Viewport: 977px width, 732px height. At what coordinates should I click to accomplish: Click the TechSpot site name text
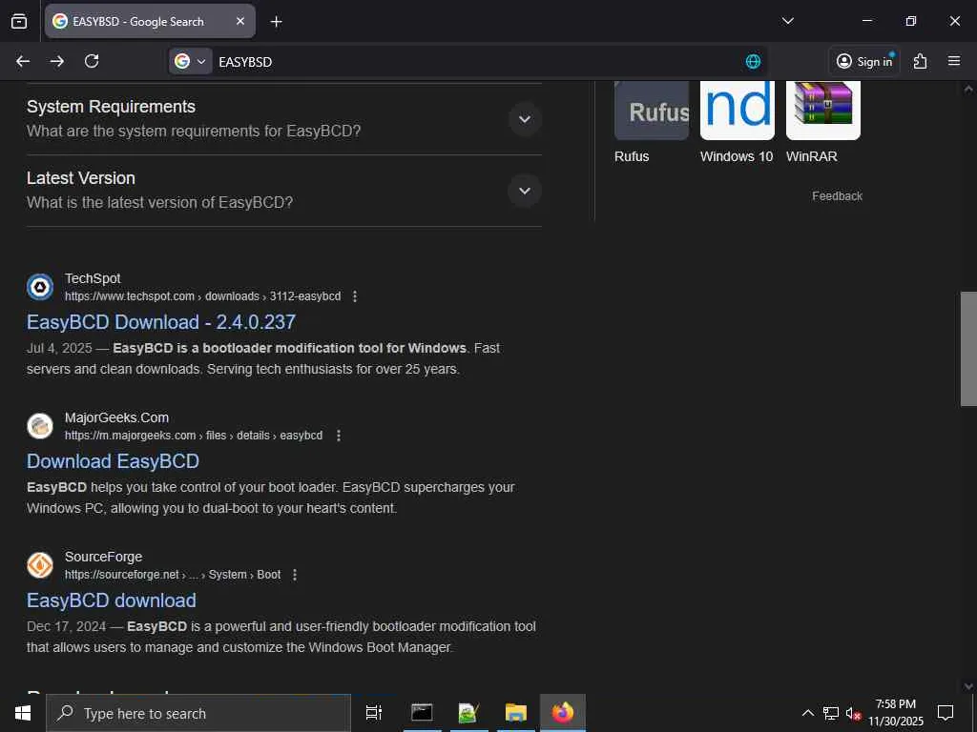pyautogui.click(x=93, y=279)
